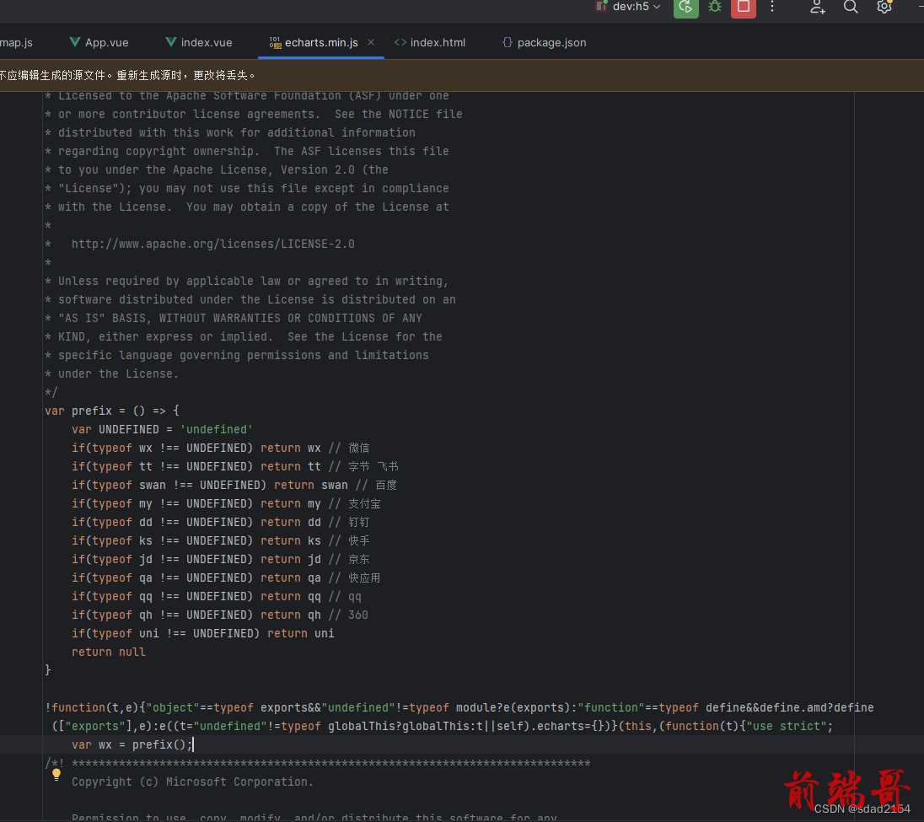Click the '!function(t,e)' minified code line
Viewport: 924px width, 822px height.
click(x=459, y=707)
